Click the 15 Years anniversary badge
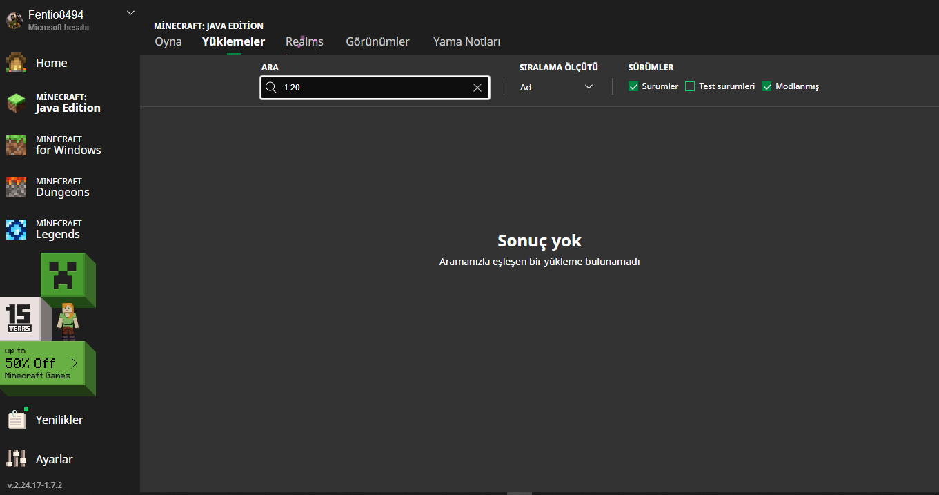 pyautogui.click(x=19, y=319)
